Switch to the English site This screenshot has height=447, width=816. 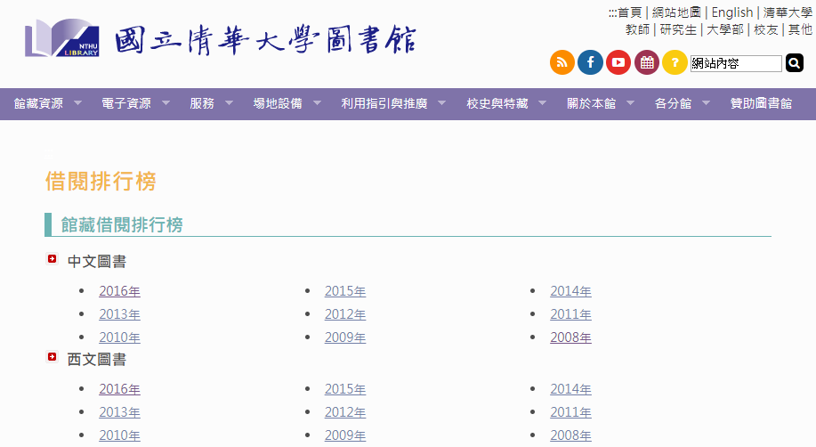[x=732, y=12]
